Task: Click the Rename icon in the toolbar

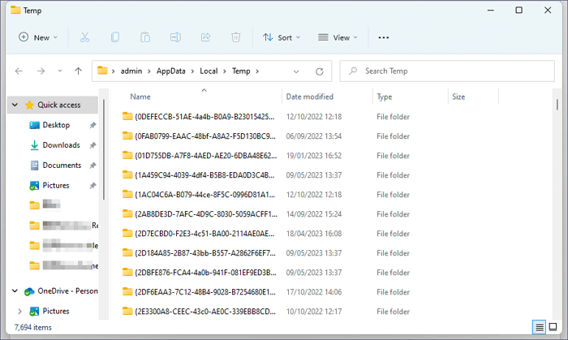Action: 176,37
